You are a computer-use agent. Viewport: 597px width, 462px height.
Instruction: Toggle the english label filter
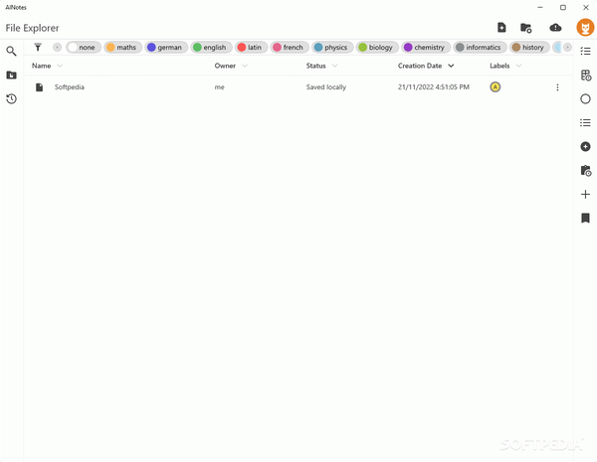[211, 47]
